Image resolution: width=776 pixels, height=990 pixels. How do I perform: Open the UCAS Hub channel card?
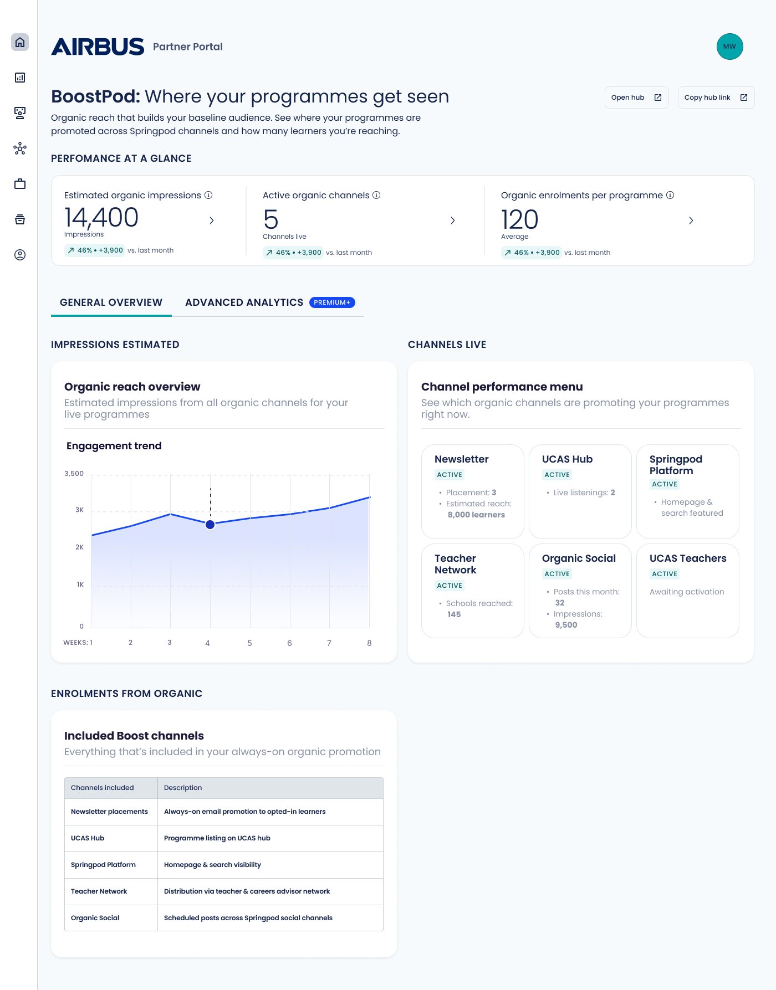[580, 491]
